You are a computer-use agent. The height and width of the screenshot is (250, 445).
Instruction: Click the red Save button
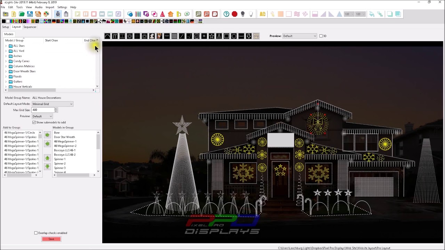pos(51,239)
